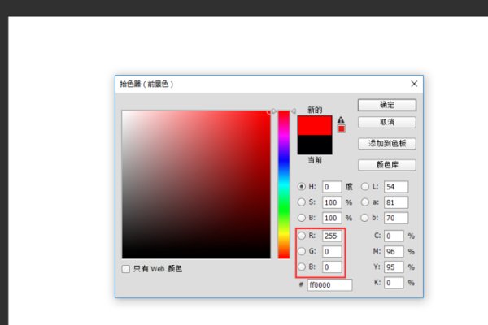Image resolution: width=488 pixels, height=325 pixels.
Task: Click the hex value field showing ff0000
Action: click(x=329, y=285)
